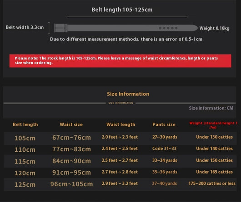Click the belt length measurement line

tap(127, 17)
